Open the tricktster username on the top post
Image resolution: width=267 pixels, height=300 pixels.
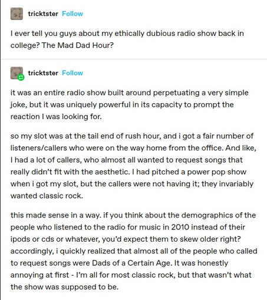43,14
